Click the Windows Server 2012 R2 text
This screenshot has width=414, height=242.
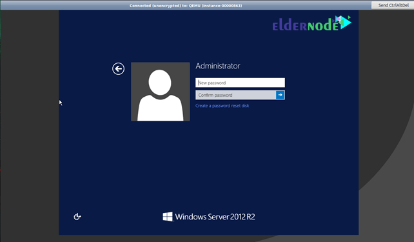(x=215, y=217)
